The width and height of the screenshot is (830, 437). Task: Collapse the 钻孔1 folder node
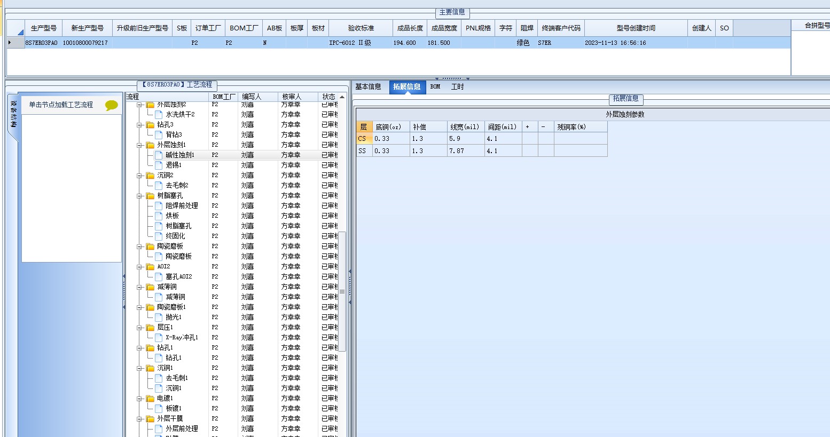(x=139, y=348)
